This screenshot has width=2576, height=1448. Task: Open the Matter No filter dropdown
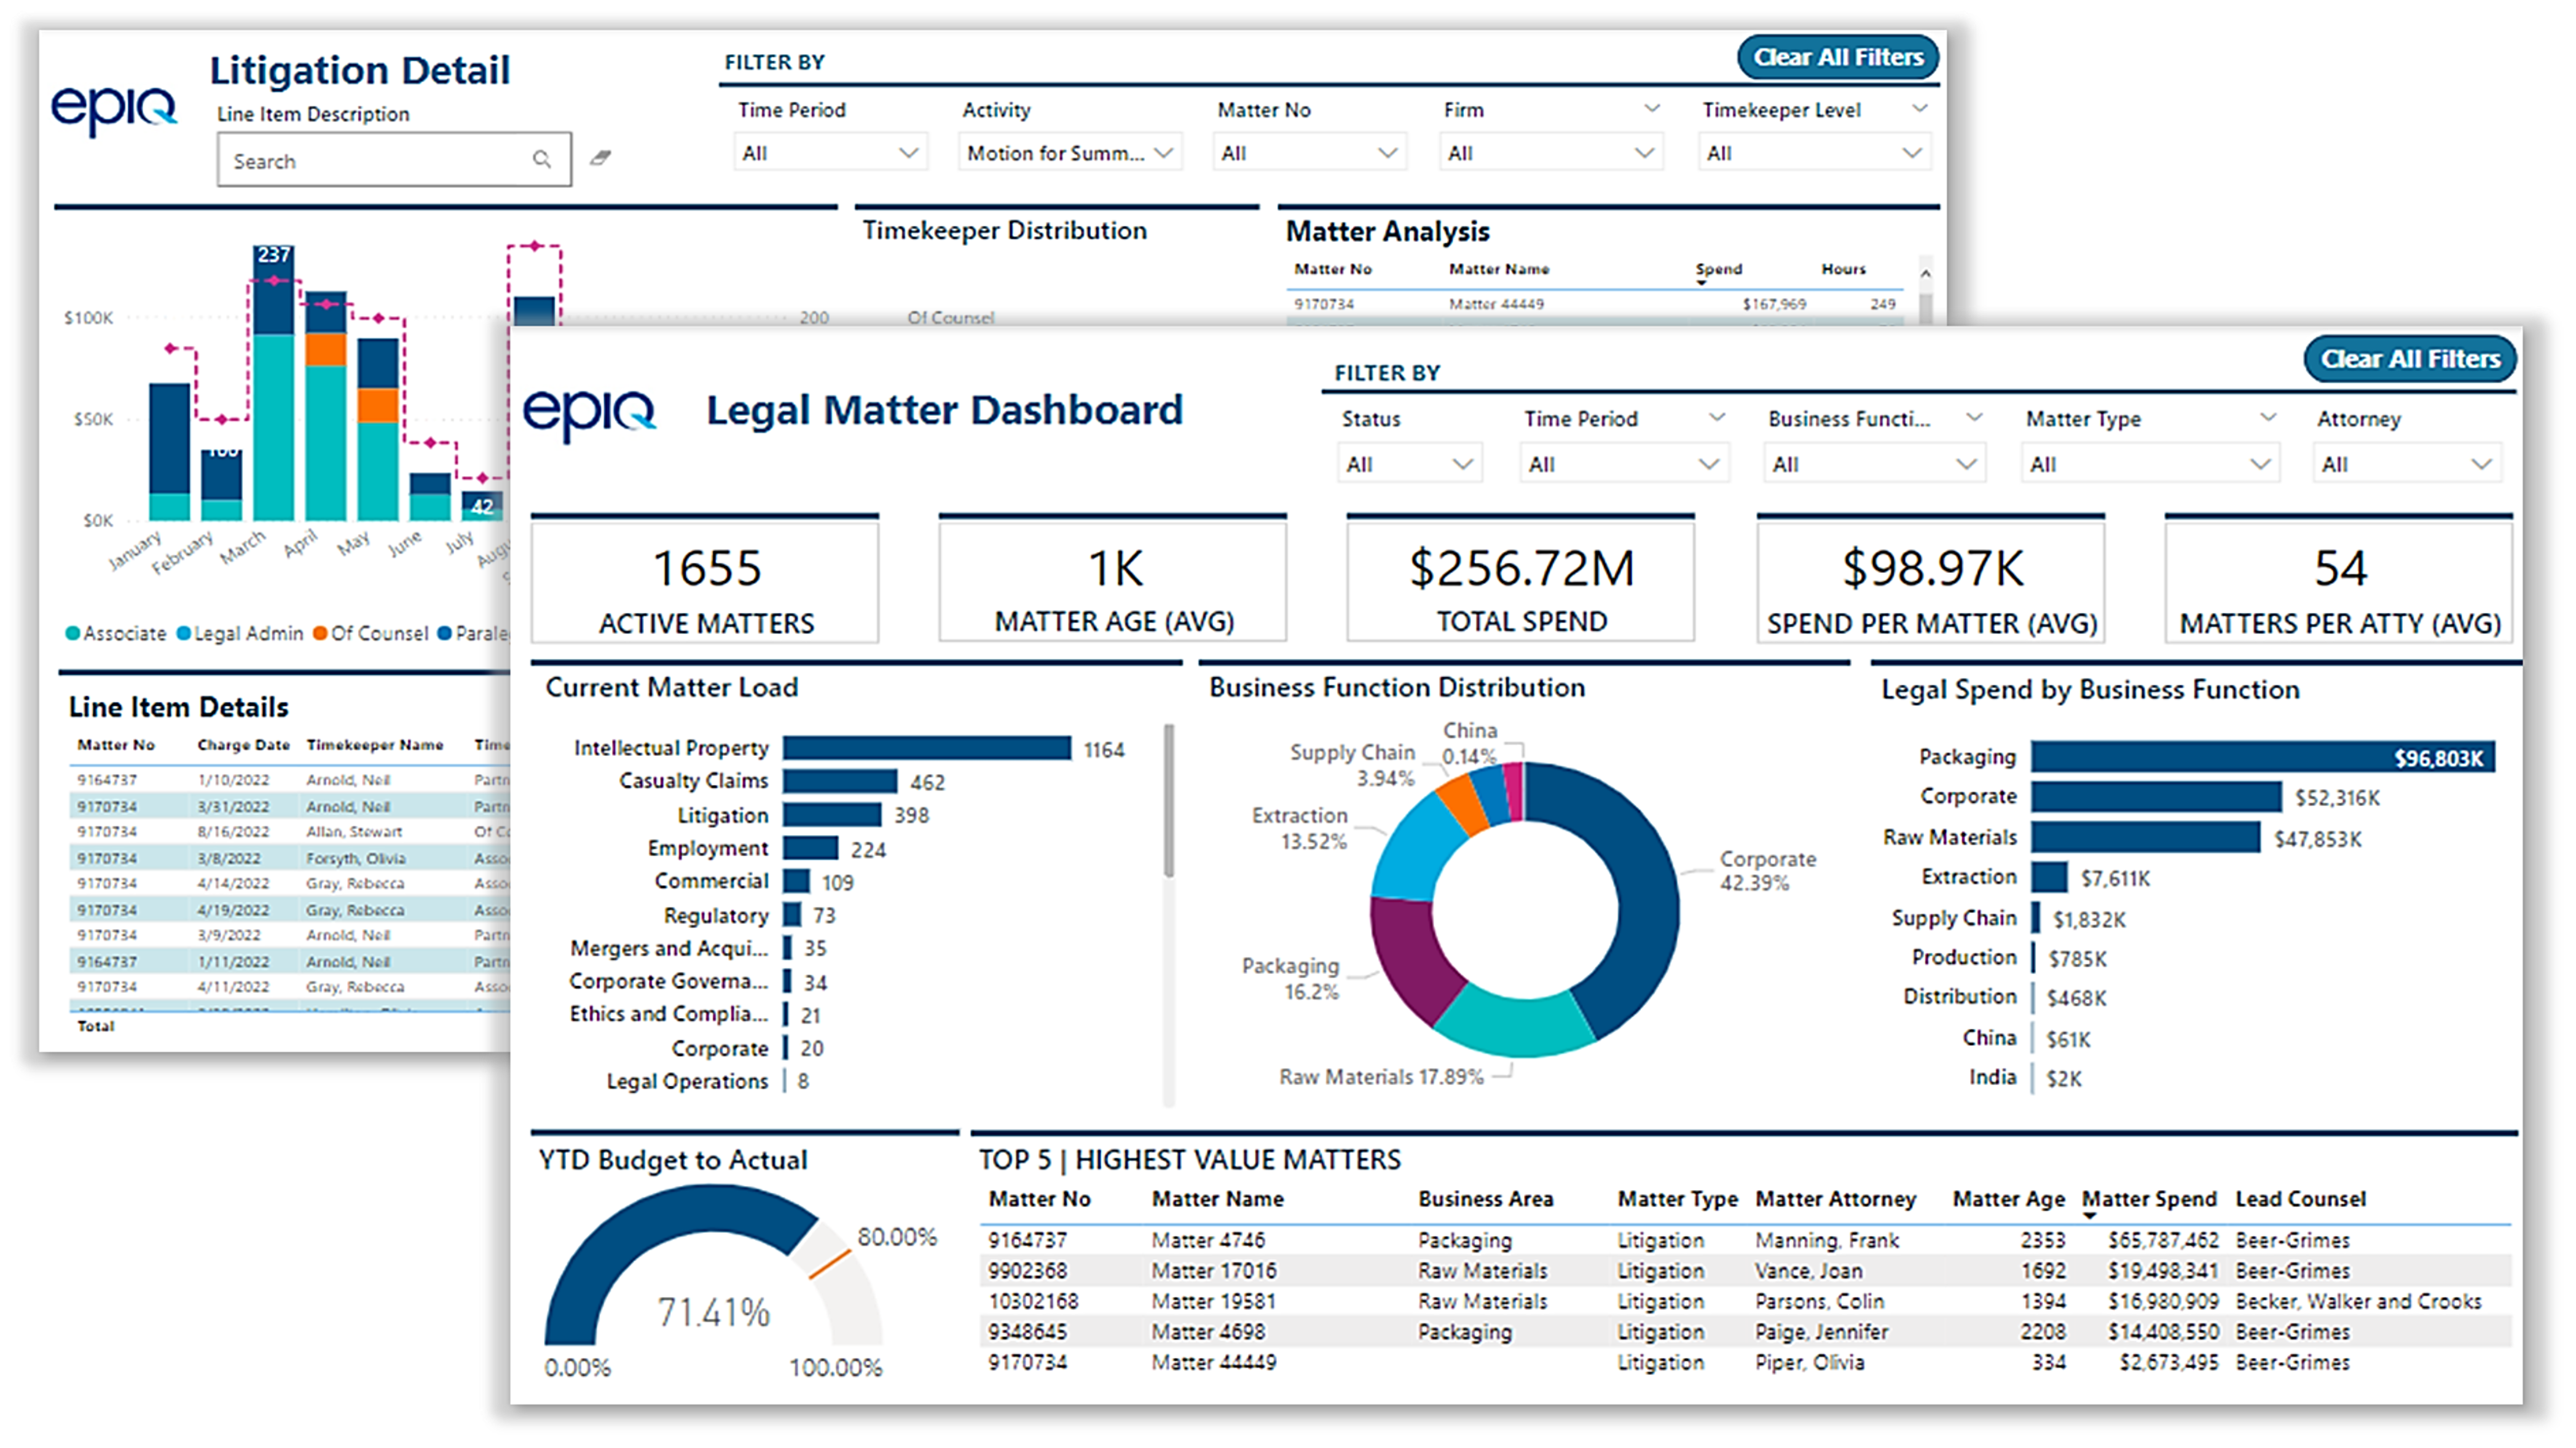pos(1309,153)
